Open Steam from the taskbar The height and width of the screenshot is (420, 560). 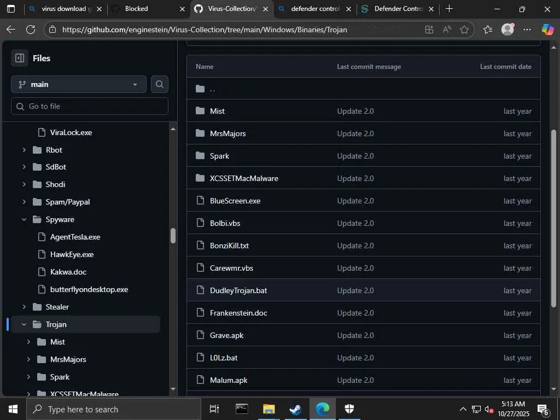pos(295,409)
